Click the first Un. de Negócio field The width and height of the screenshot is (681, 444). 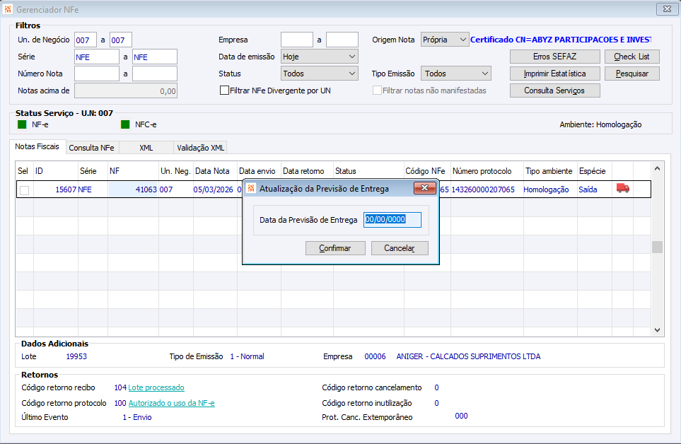85,40
